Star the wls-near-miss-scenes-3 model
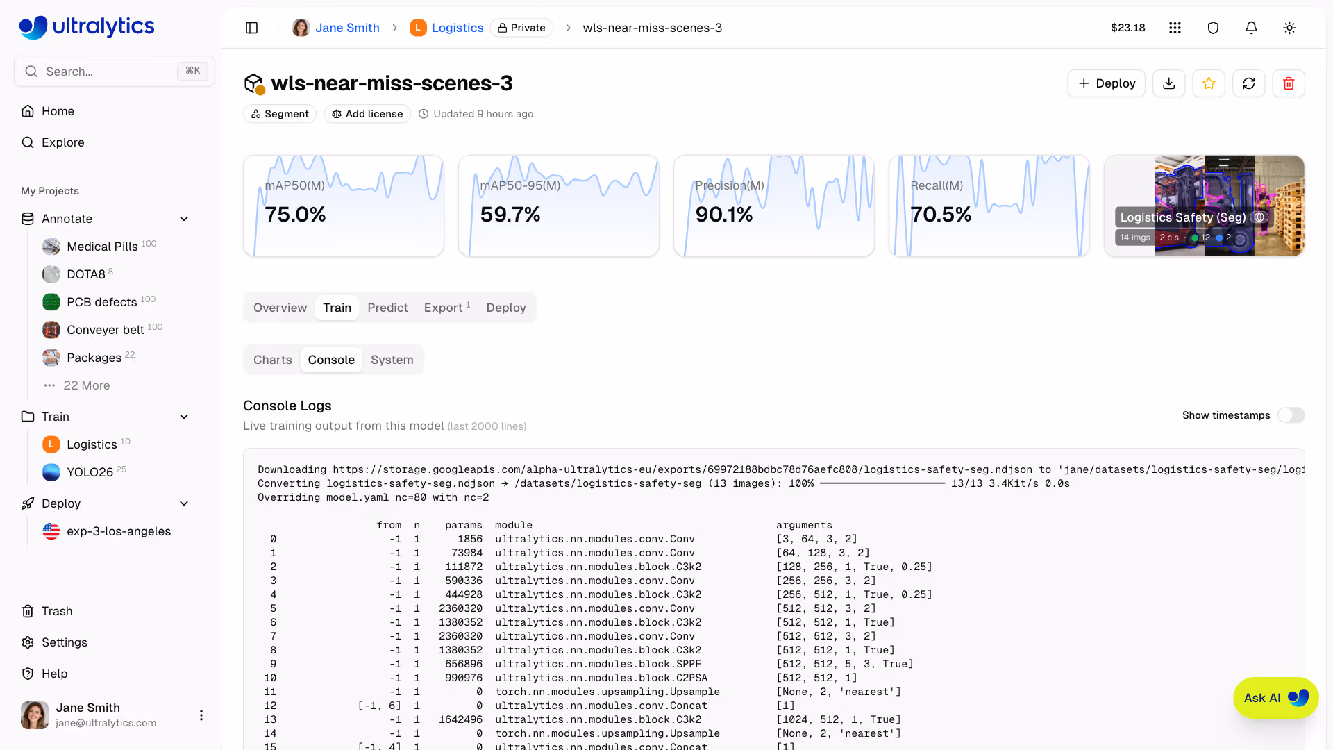The image size is (1333, 750). point(1209,83)
